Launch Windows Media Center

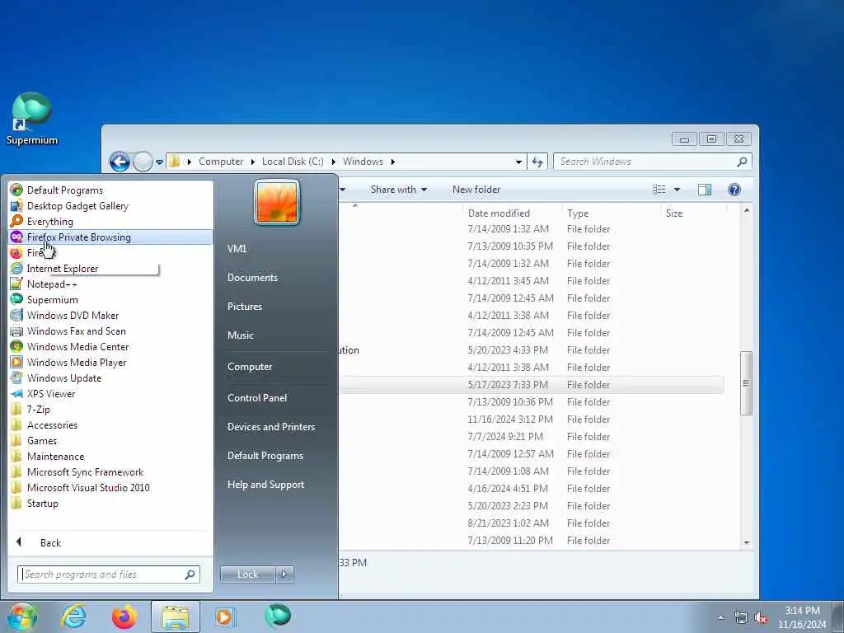(78, 346)
